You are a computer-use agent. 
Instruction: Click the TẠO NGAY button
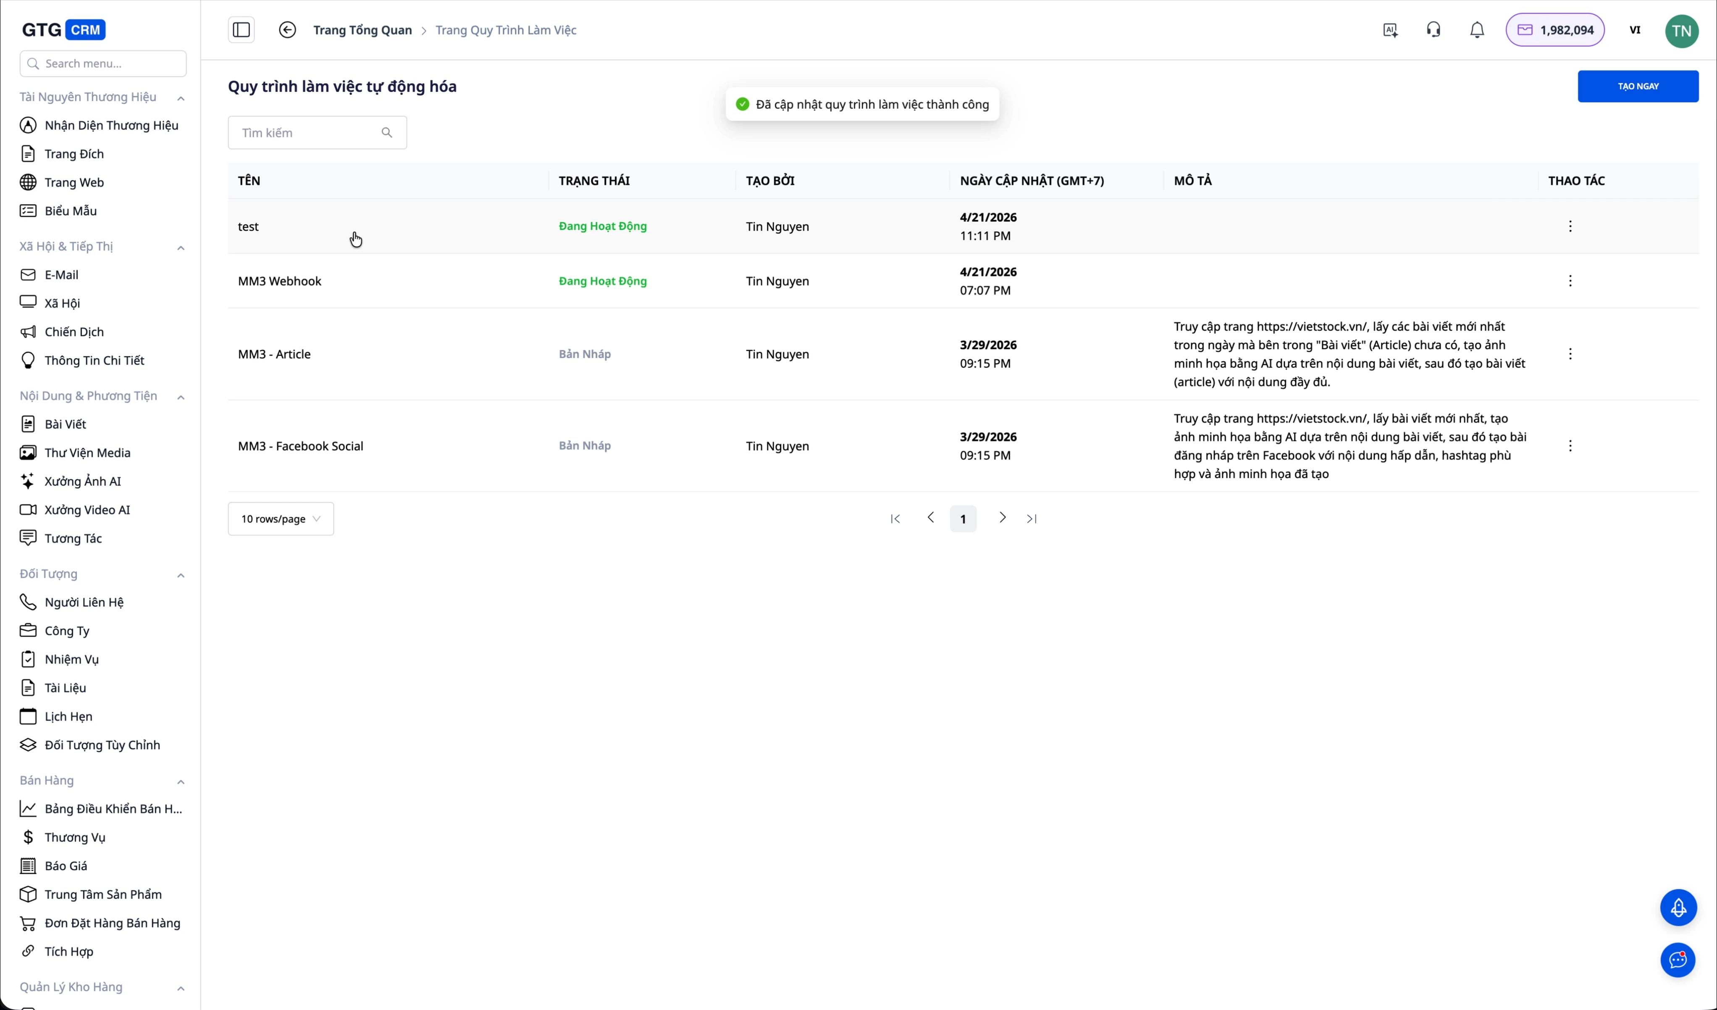coord(1637,87)
